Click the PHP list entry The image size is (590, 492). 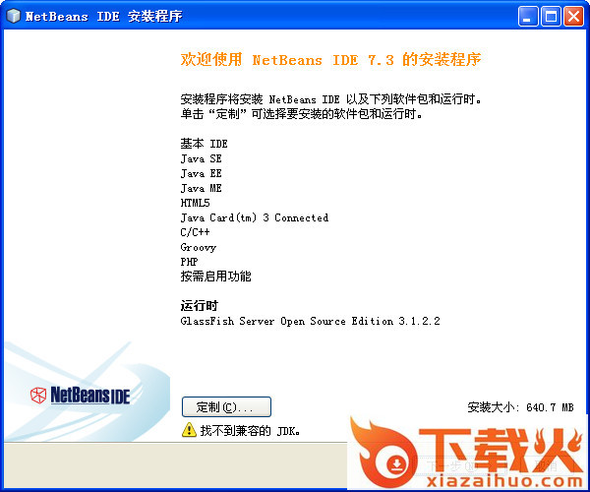(x=189, y=262)
